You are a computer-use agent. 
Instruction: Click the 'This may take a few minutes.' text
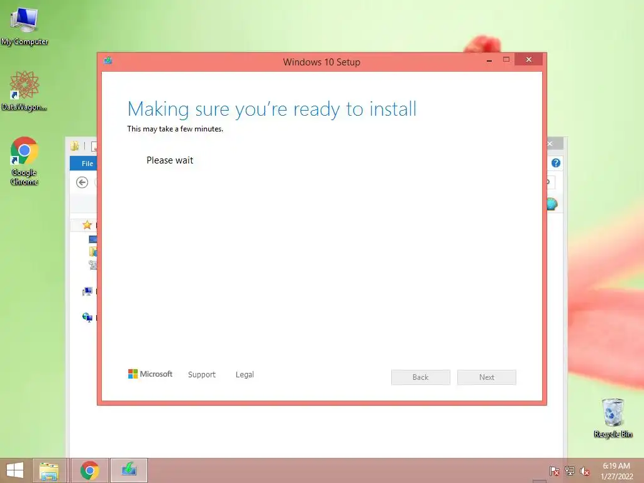[175, 129]
